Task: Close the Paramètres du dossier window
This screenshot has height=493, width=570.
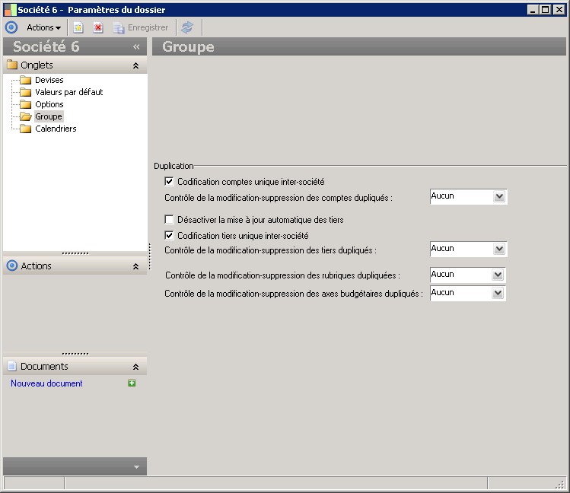Action: 559,10
